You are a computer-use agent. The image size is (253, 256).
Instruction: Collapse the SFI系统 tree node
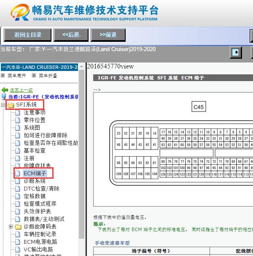click(3, 105)
